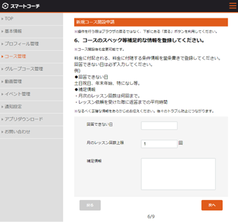Image resolution: width=238 pixels, height=222 pixels.
Task: Click the label 月のレッスン回数上限
Action: [x=105, y=143]
